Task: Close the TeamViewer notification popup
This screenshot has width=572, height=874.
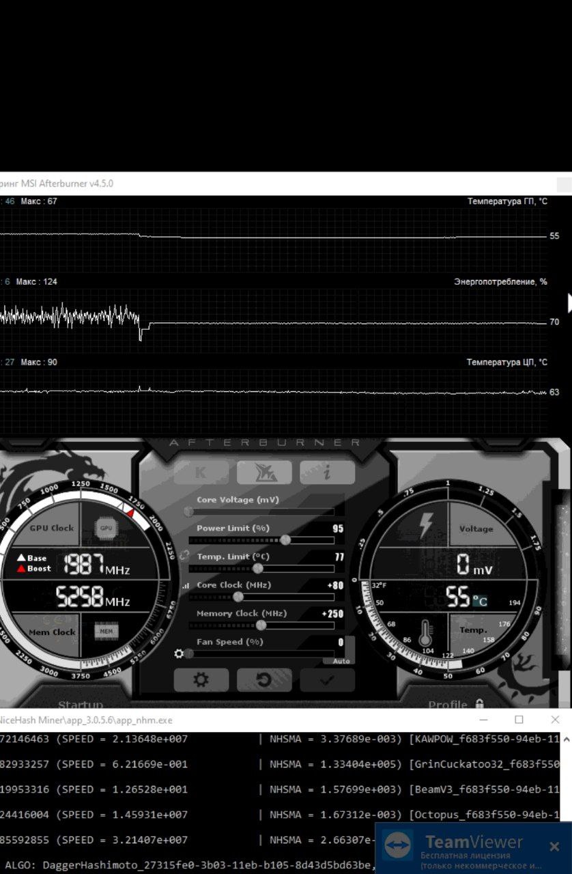Action: pyautogui.click(x=554, y=847)
